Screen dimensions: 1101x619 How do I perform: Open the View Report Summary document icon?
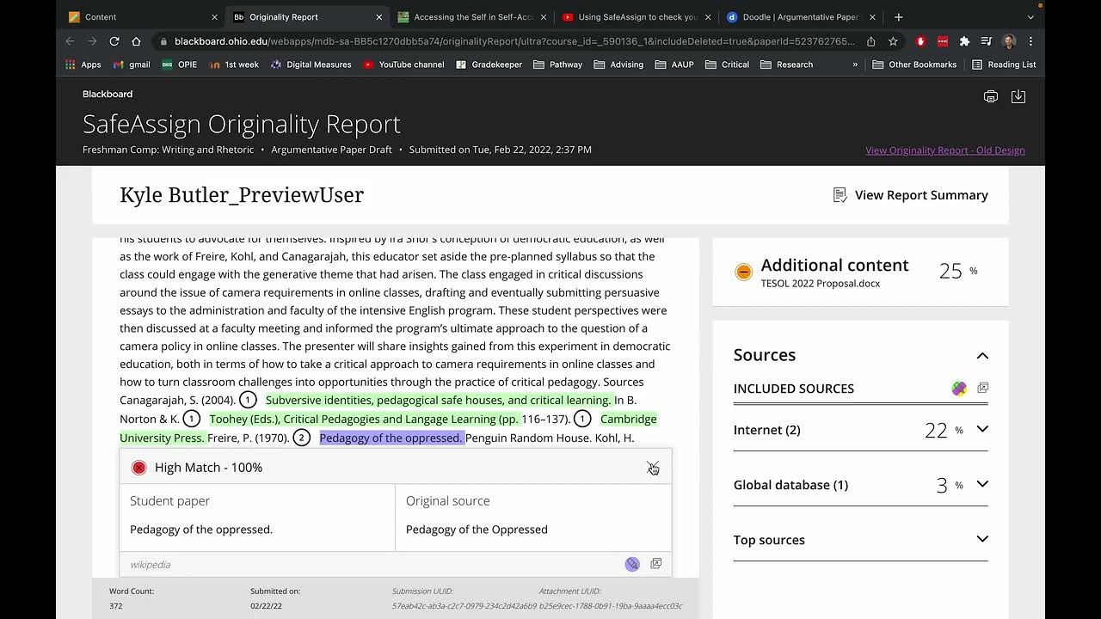coord(840,195)
